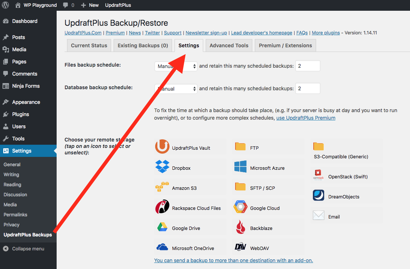Switch to the Advanced Tools tab
The width and height of the screenshot is (410, 269).
tap(229, 45)
